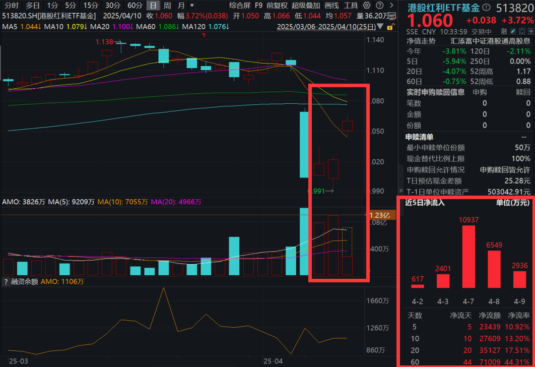
Task: Toggle 前复权 price adjustment mode
Action: tap(278, 6)
